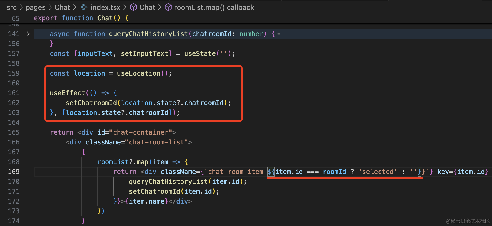Click line number 169 in the gutter

click(x=14, y=172)
